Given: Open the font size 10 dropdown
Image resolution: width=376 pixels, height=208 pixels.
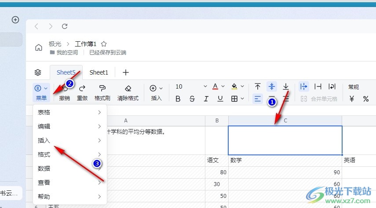Looking at the screenshot, I should tap(205, 87).
